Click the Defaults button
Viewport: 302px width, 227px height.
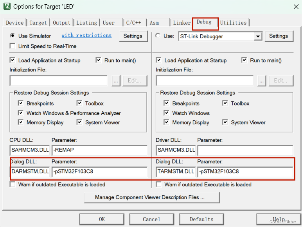[x=201, y=219]
